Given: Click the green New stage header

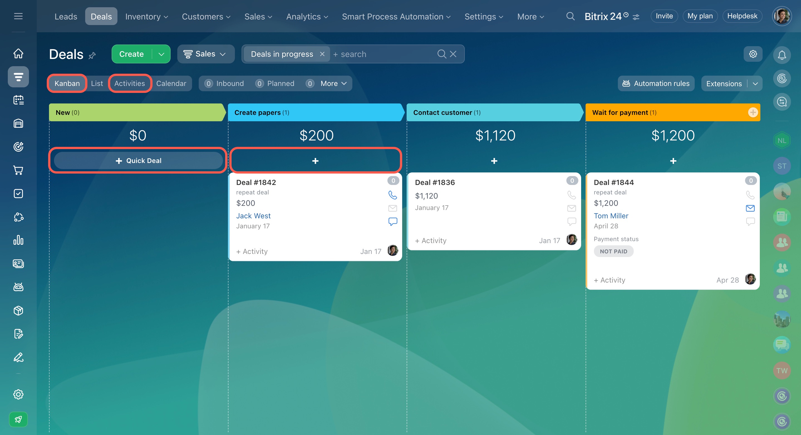Looking at the screenshot, I should (137, 112).
